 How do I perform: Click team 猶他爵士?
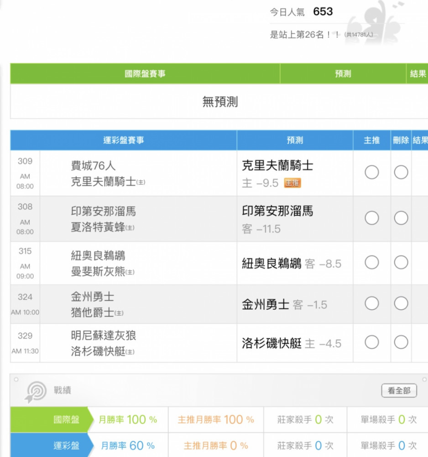(97, 313)
